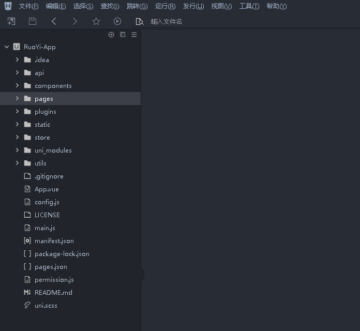The image size is (360, 331).
Task: Click the run play icon
Action: tap(117, 21)
